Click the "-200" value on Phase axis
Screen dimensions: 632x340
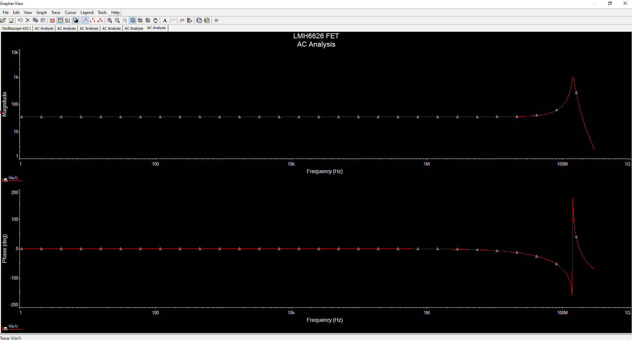[x=14, y=305]
